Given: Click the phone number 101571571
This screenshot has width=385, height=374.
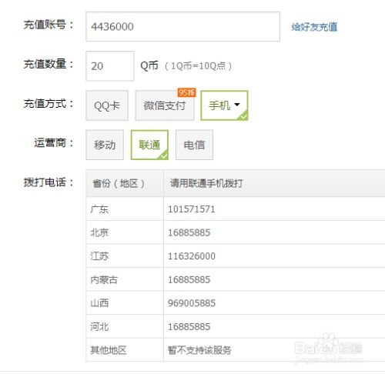Looking at the screenshot, I should point(192,209).
